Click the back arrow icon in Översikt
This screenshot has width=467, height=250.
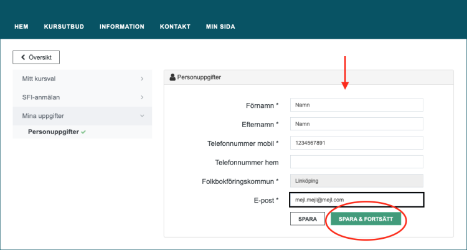pyautogui.click(x=24, y=57)
